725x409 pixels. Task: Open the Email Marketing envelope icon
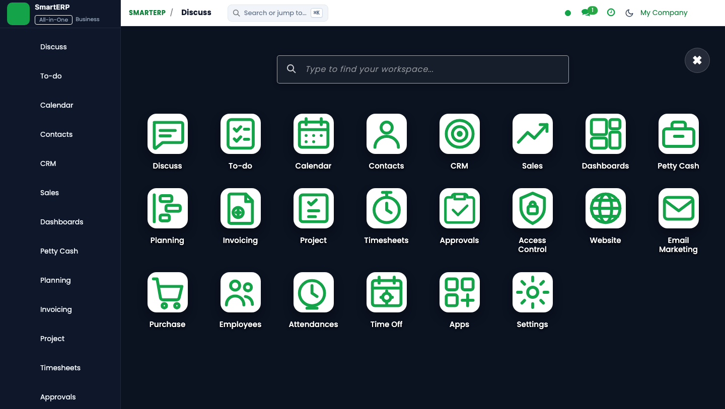(679, 208)
